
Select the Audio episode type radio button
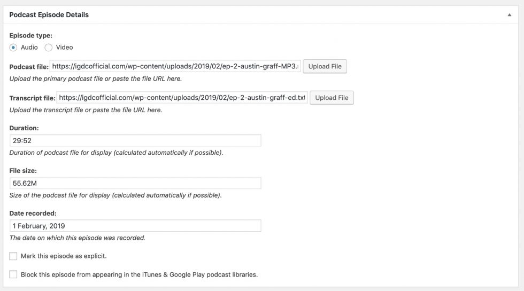tap(13, 48)
